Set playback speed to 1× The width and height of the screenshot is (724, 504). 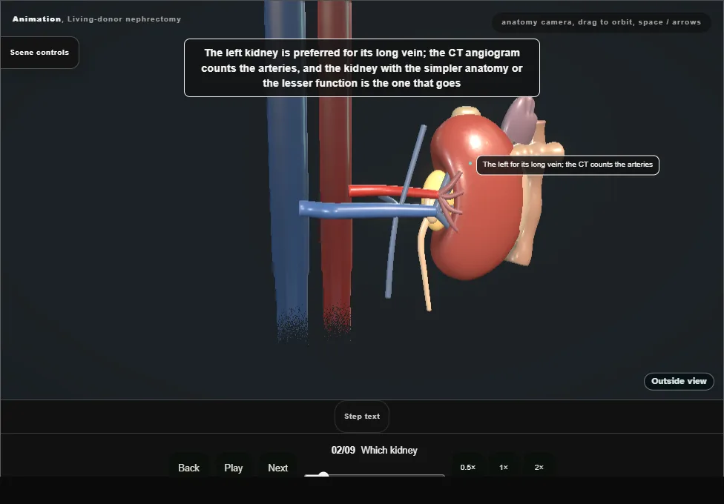pos(503,467)
